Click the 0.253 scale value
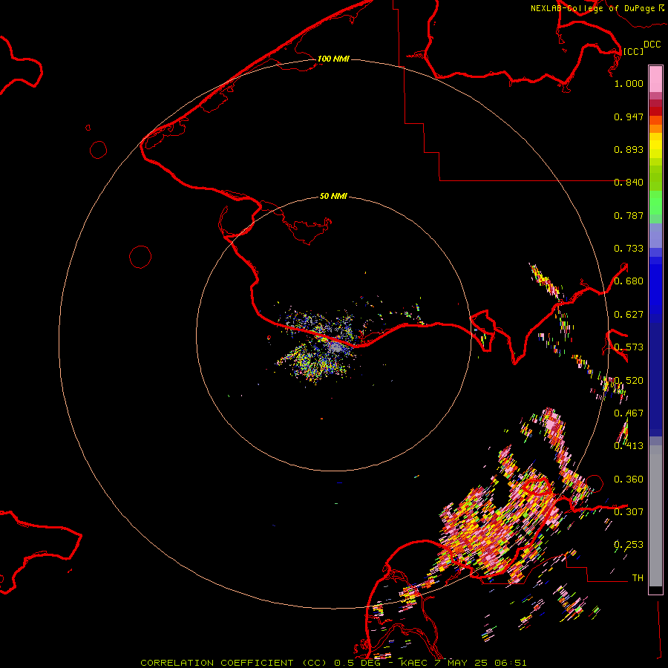Viewport: 668px width, 668px height. point(629,545)
